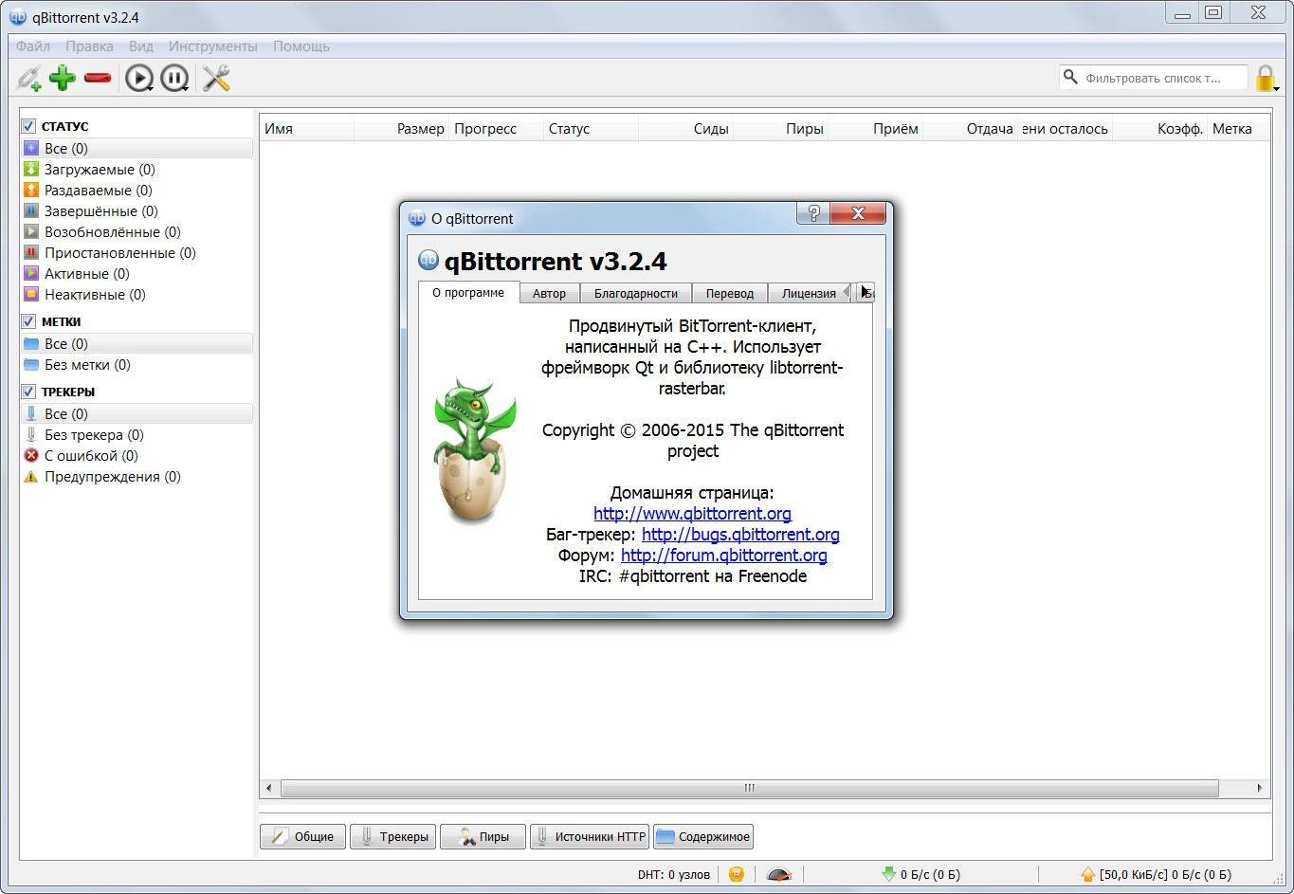Click DHT: 0 узлов status text
The height and width of the screenshot is (894, 1294).
tap(674, 874)
